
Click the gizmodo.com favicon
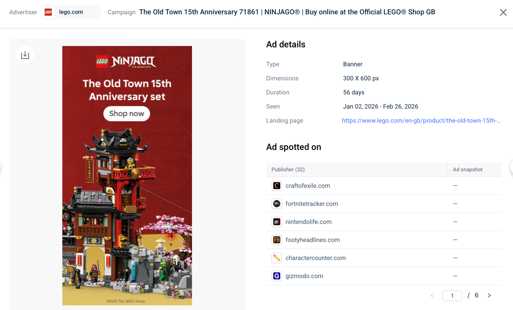click(x=277, y=276)
